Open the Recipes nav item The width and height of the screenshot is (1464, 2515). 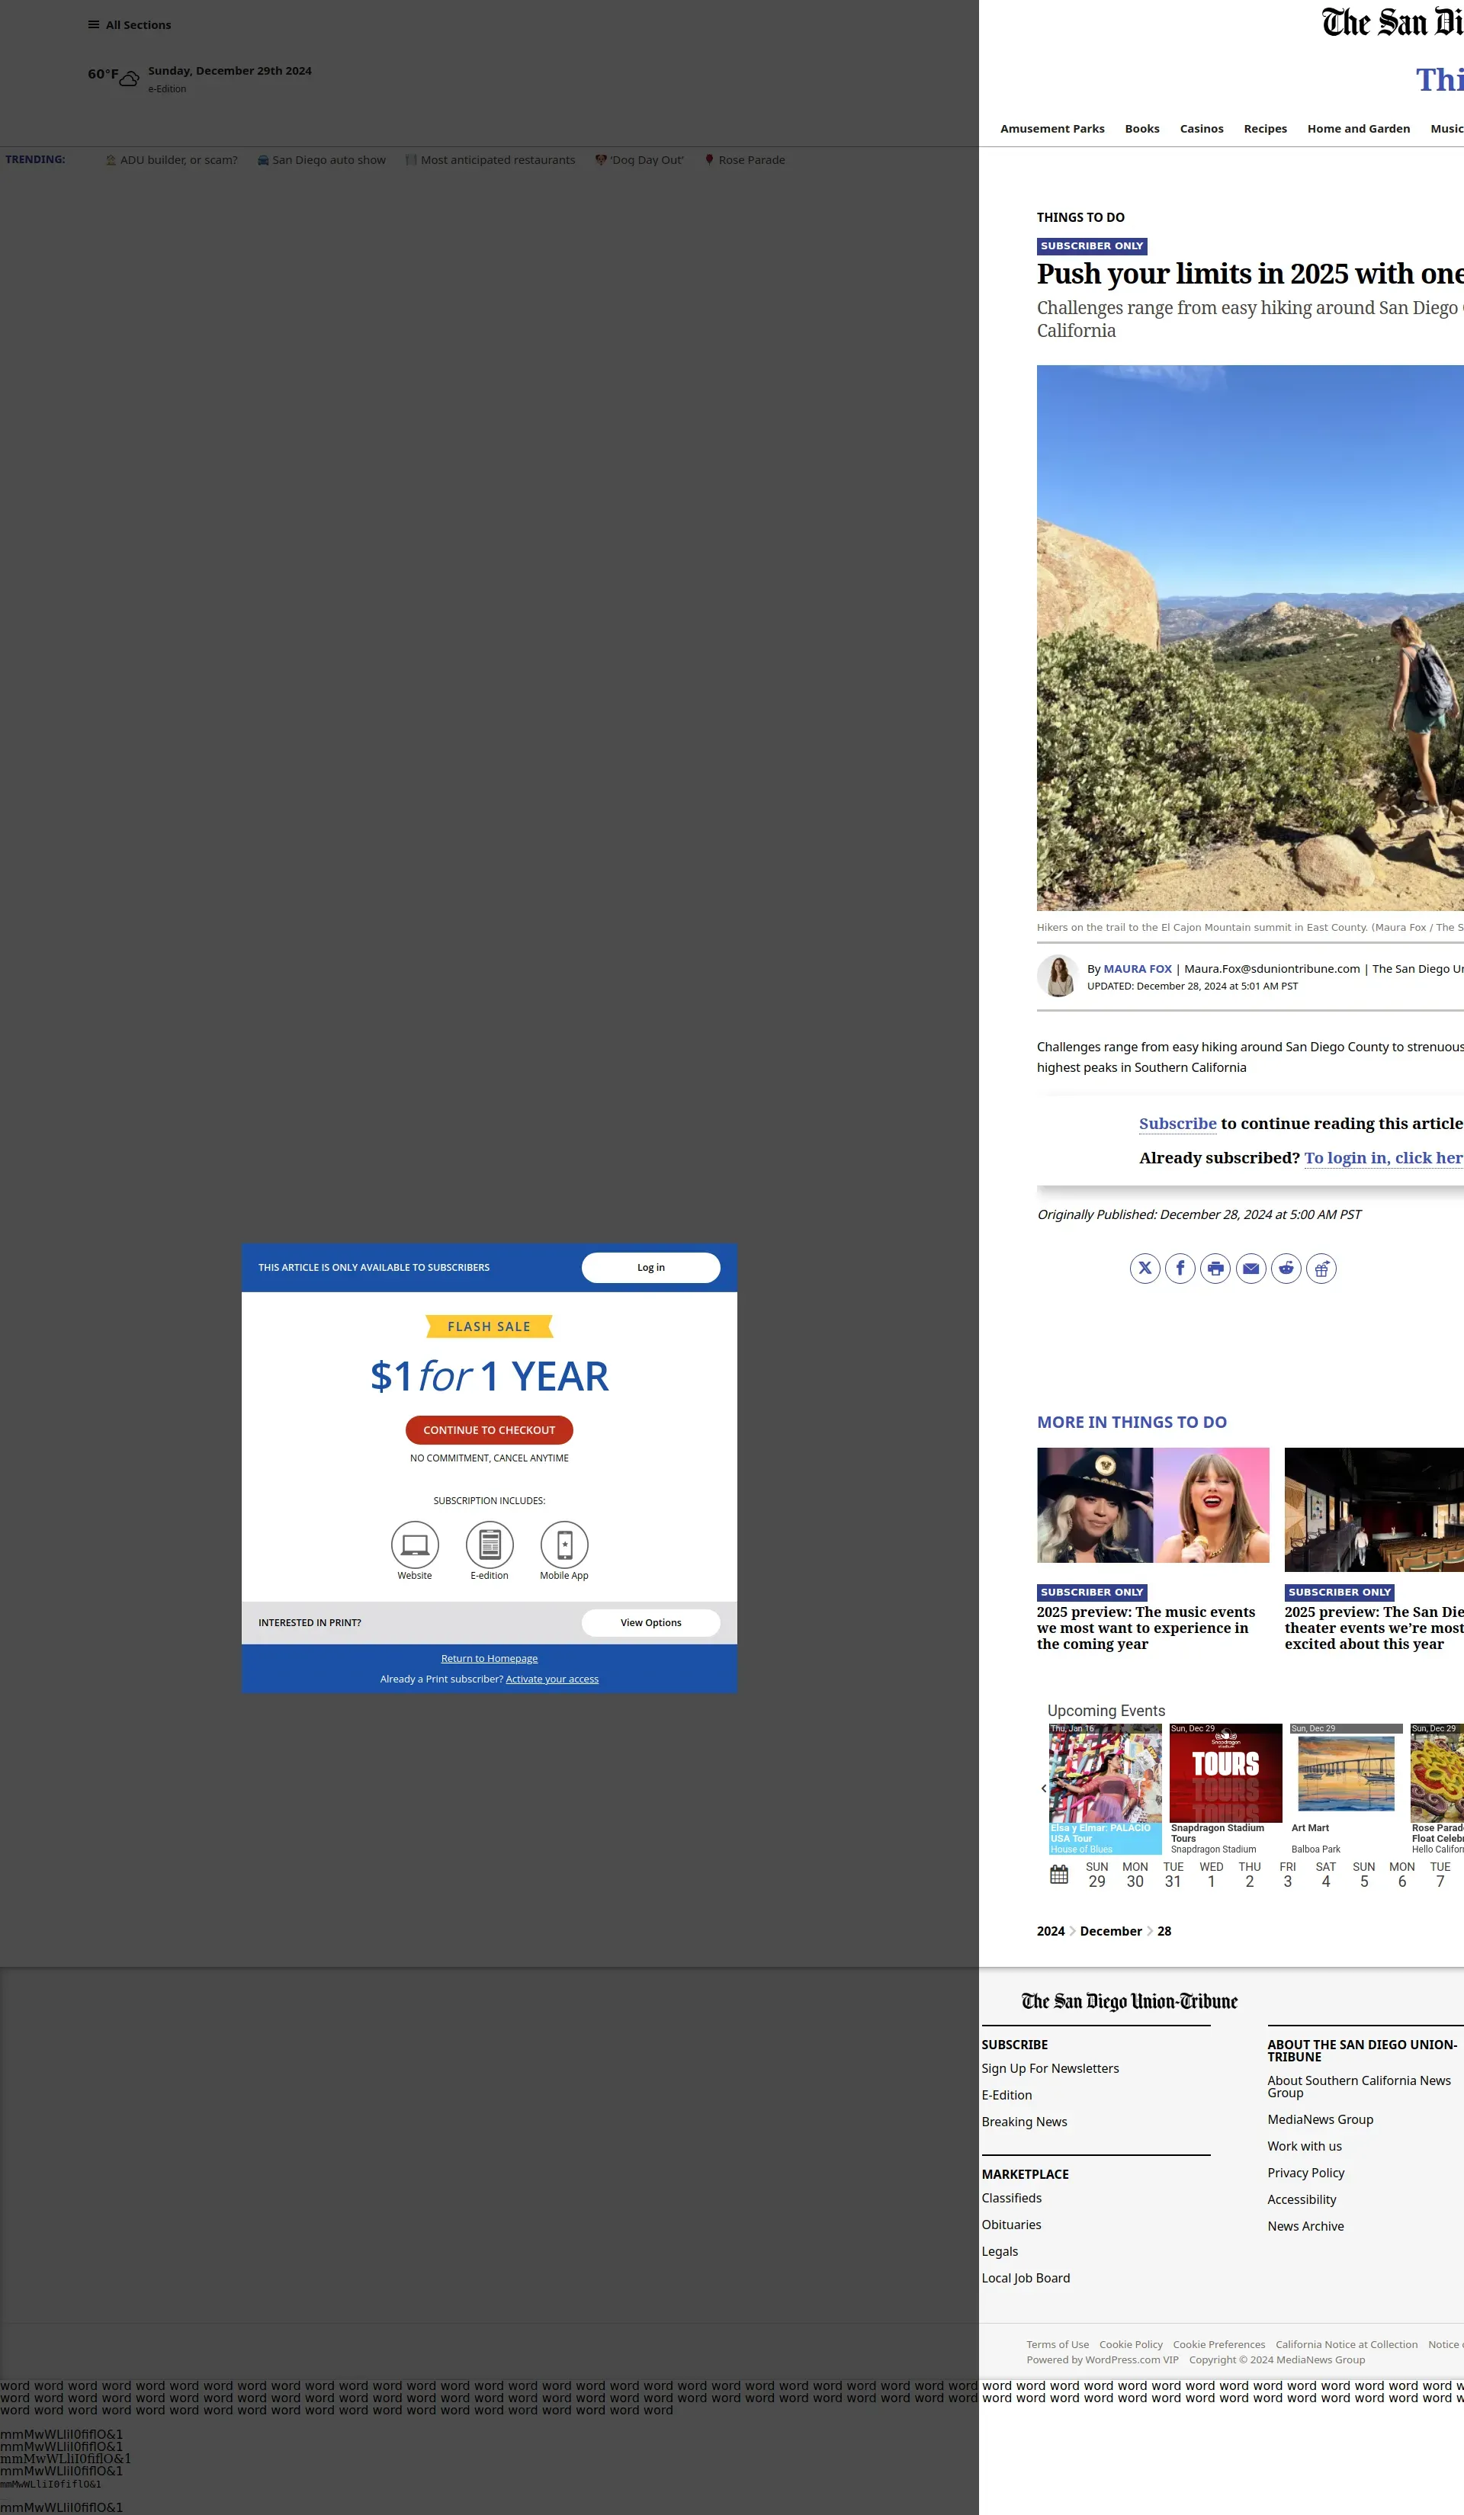(1264, 129)
